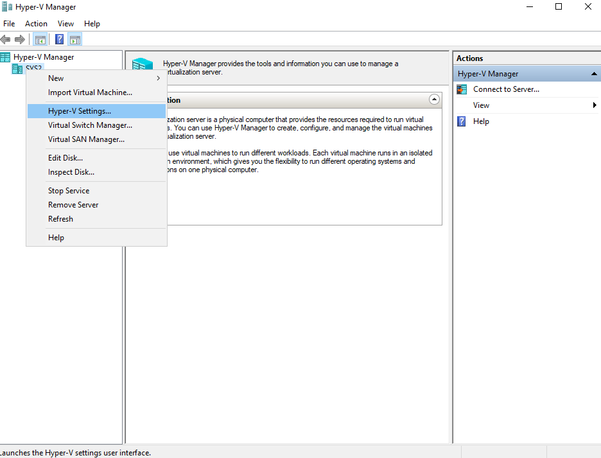
Task: Click the status bar description text
Action: [x=75, y=453]
